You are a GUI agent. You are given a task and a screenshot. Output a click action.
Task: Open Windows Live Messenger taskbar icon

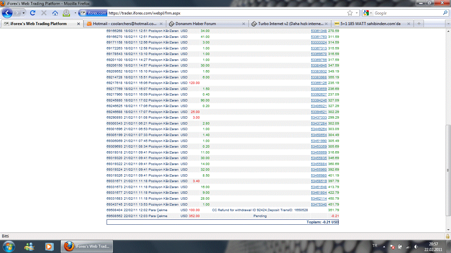pos(29,246)
